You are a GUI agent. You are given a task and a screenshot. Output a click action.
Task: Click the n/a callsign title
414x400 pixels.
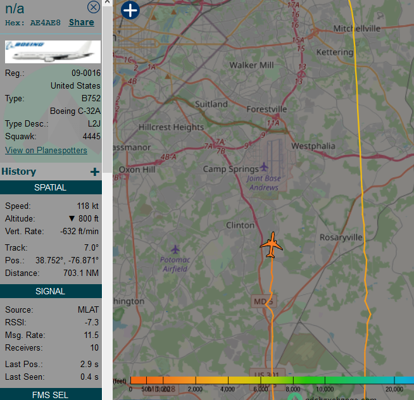point(15,9)
